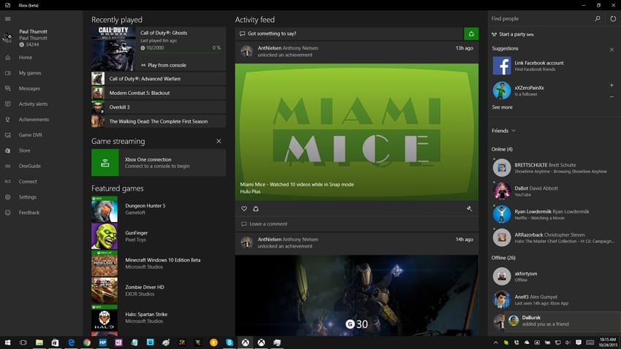Screen dimensions: 621x349
Task: Click the green refresh feed button
Action: point(471,34)
